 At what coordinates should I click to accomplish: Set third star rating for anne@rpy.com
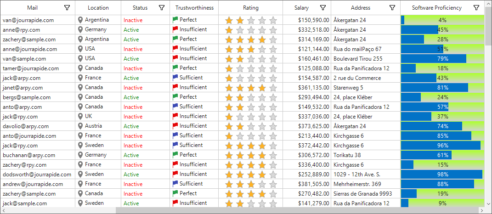click(251, 30)
